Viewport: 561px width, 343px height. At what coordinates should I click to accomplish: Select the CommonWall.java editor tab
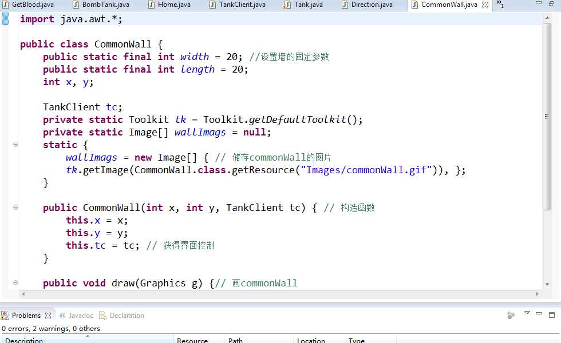[x=449, y=5]
